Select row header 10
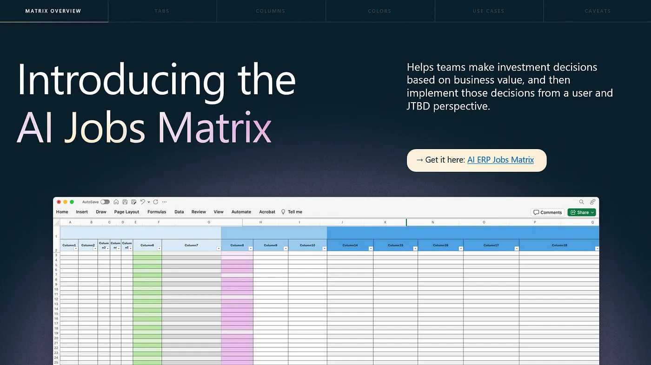This screenshot has width=651, height=365. click(56, 289)
